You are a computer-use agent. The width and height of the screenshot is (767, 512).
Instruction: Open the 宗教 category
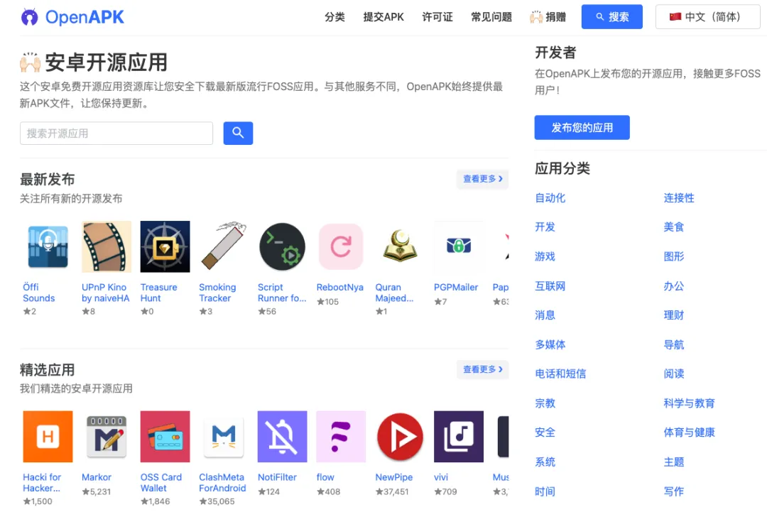tap(545, 403)
